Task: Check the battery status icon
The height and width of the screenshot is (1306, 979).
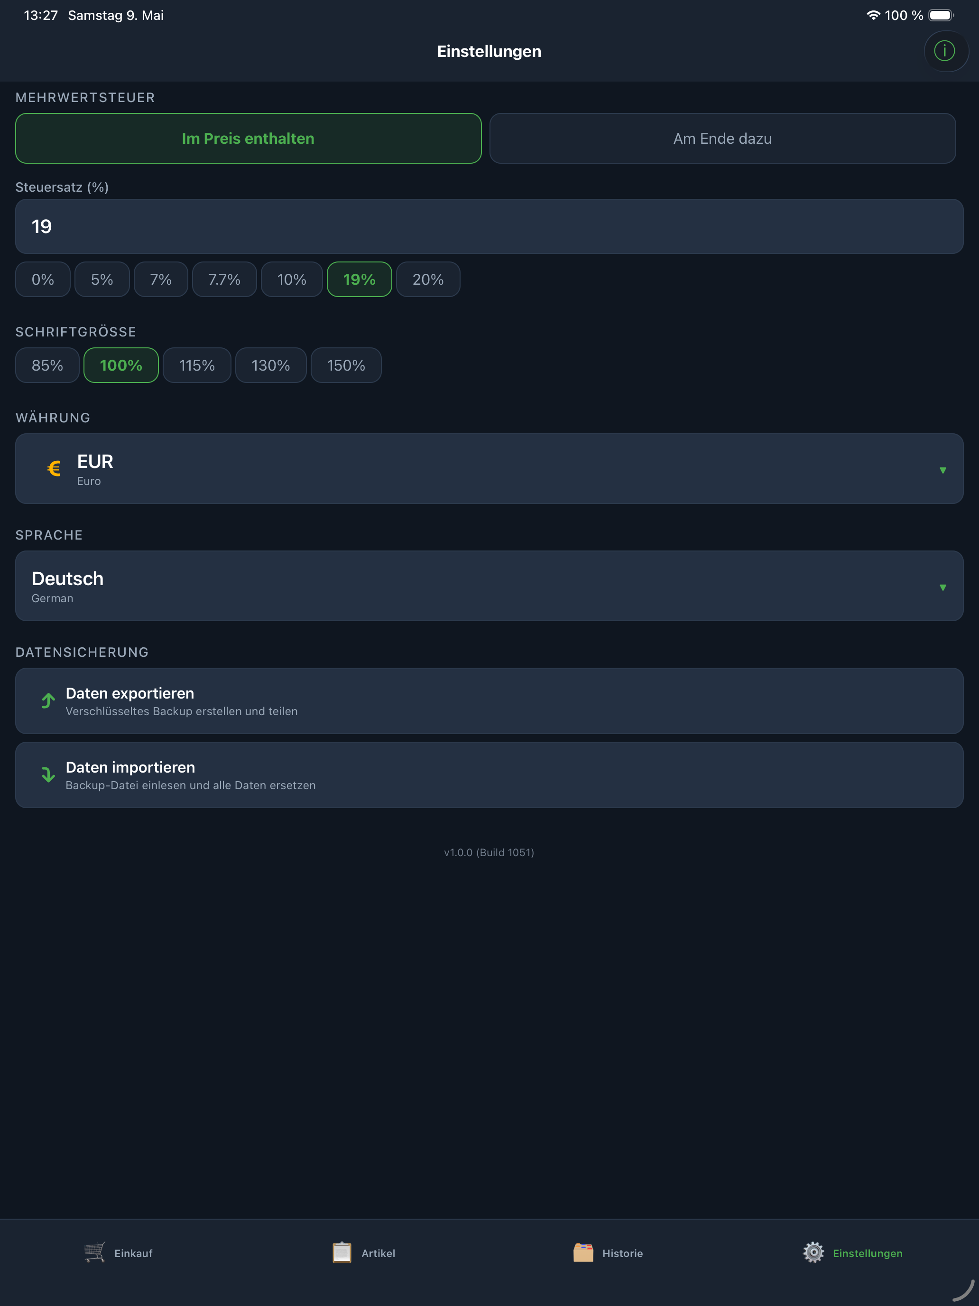Action: pyautogui.click(x=941, y=15)
